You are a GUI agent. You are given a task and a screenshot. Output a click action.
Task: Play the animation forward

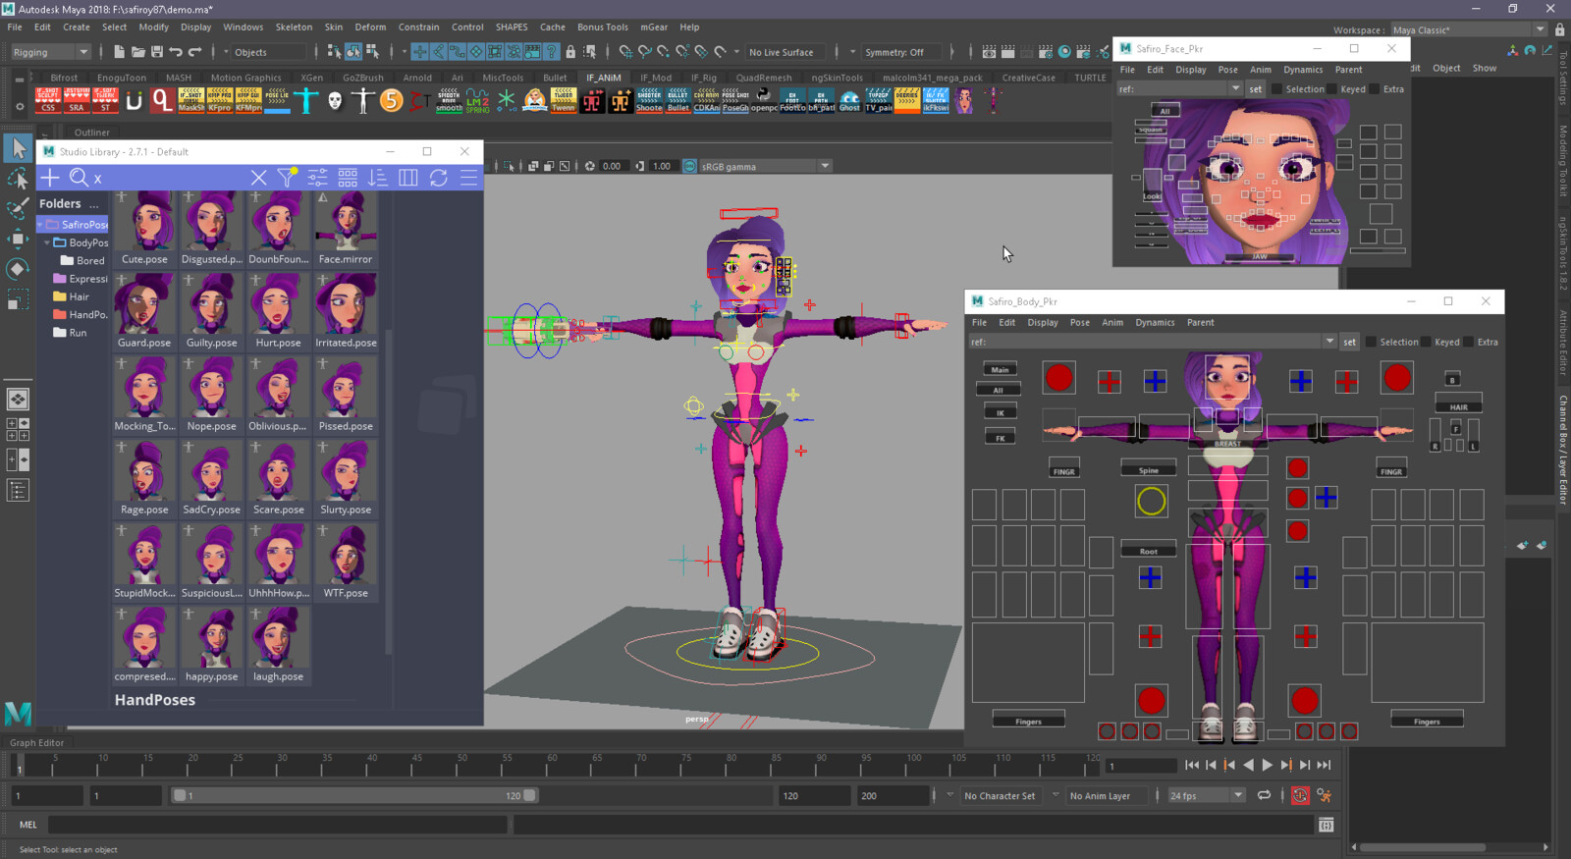click(x=1267, y=765)
